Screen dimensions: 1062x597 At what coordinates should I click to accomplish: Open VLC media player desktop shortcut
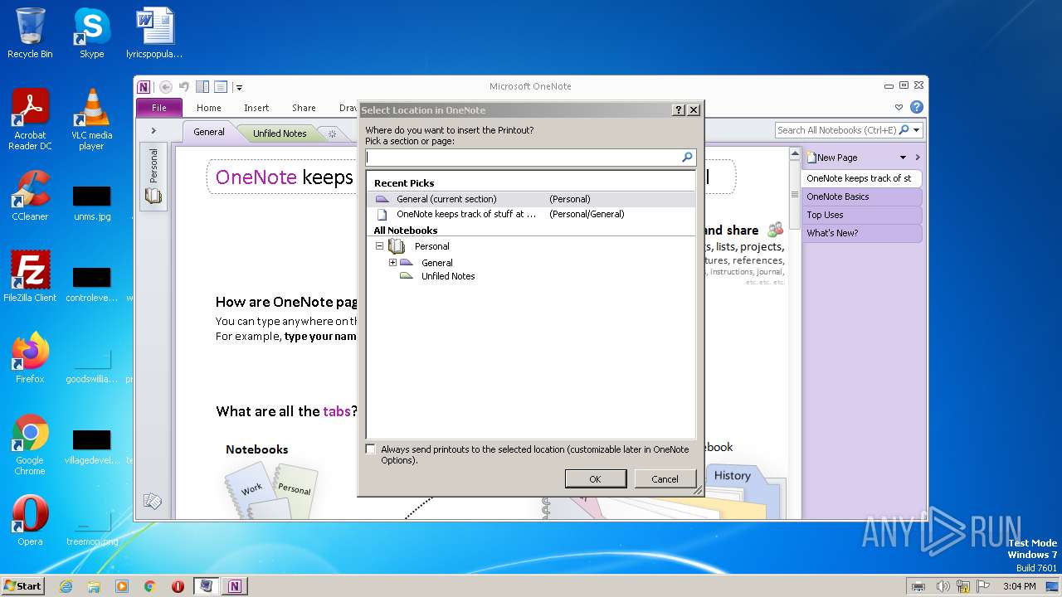point(91,119)
